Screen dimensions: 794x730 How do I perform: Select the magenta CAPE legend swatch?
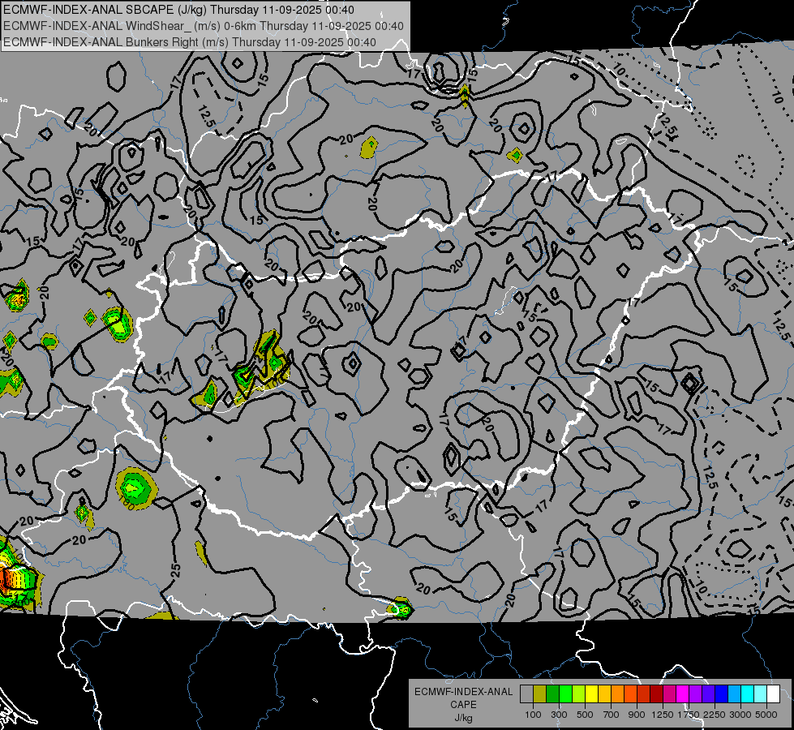(683, 694)
